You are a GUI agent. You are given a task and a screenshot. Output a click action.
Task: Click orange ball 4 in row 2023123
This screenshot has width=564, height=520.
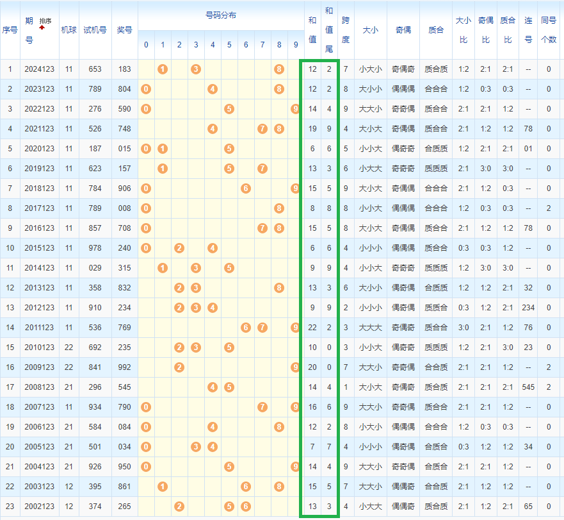(213, 89)
